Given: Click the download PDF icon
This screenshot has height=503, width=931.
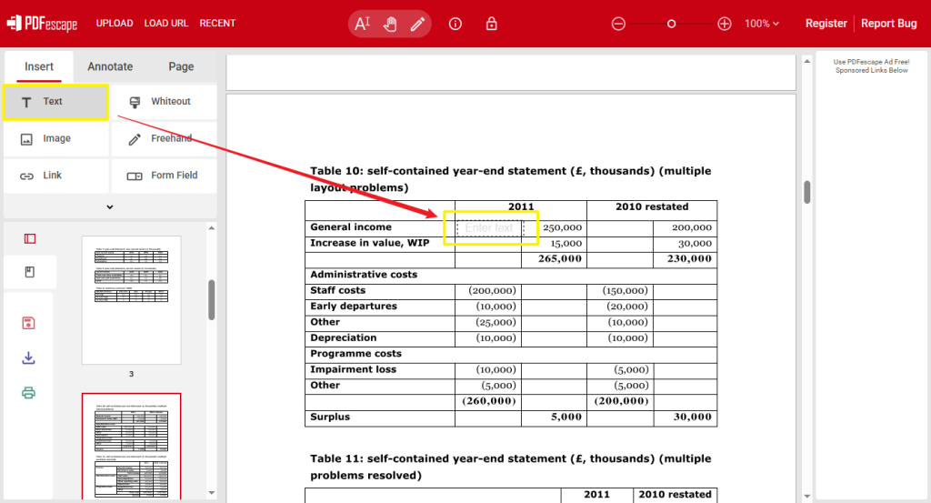Looking at the screenshot, I should tap(28, 358).
